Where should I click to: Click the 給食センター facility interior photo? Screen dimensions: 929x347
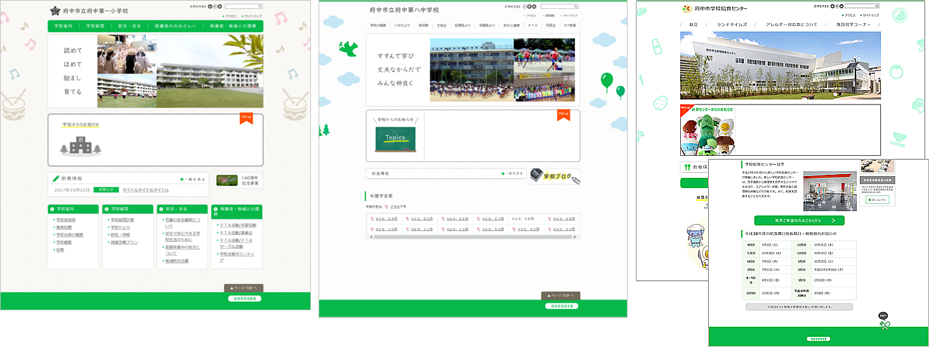point(829,191)
